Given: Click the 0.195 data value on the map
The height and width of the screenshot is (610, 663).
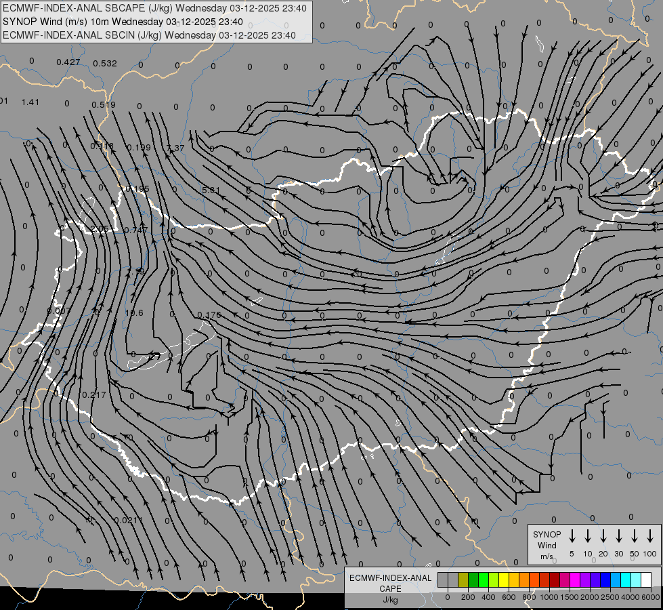Looking at the screenshot, I should click(x=137, y=189).
